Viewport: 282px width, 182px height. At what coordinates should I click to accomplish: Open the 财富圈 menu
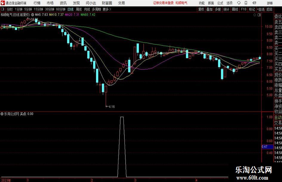107,3
